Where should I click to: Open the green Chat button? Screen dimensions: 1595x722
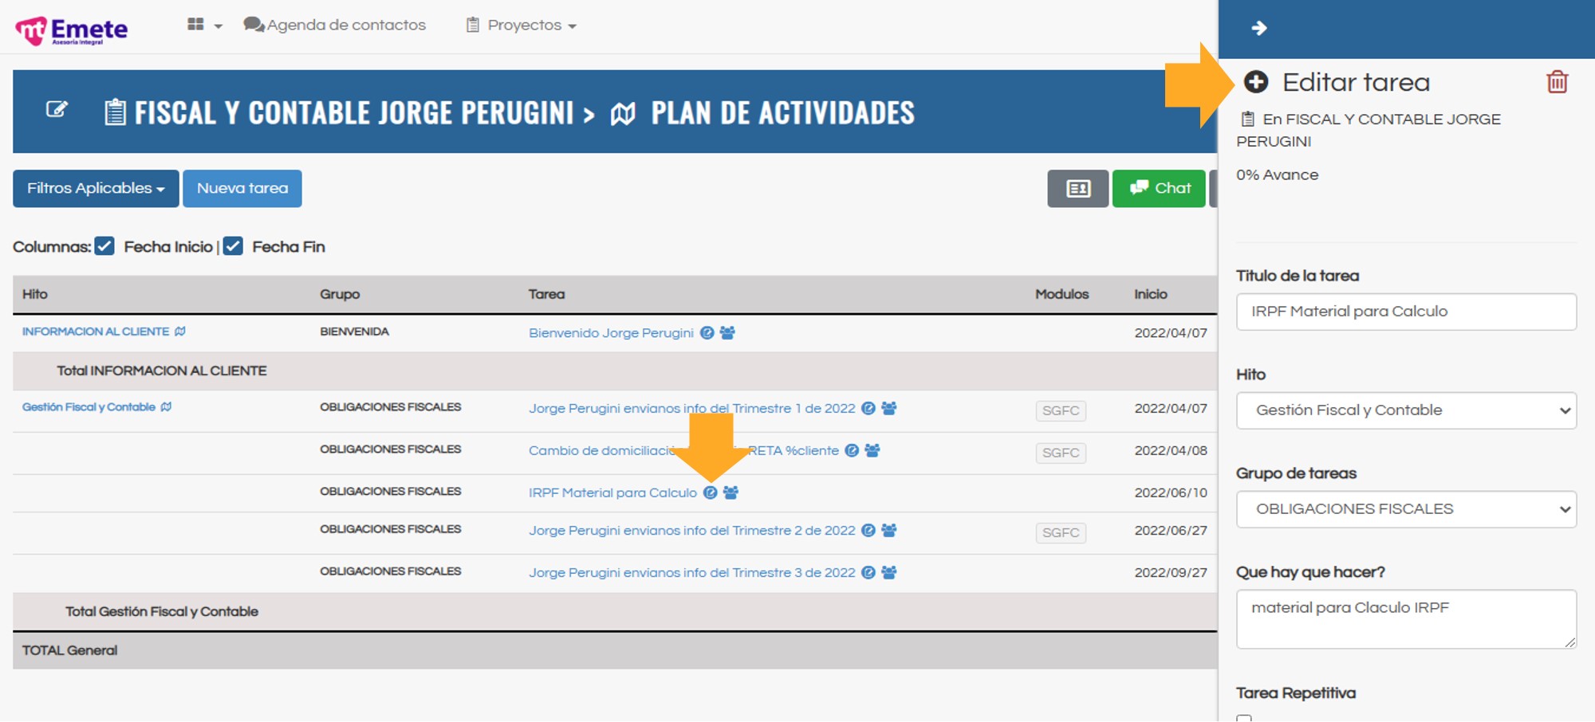coord(1159,189)
